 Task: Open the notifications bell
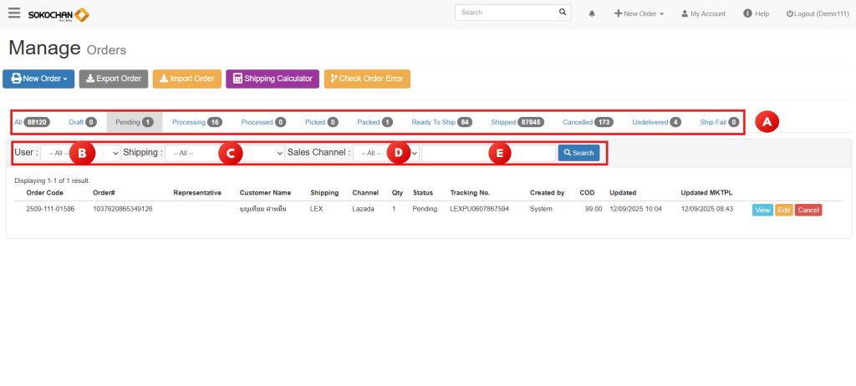point(593,14)
